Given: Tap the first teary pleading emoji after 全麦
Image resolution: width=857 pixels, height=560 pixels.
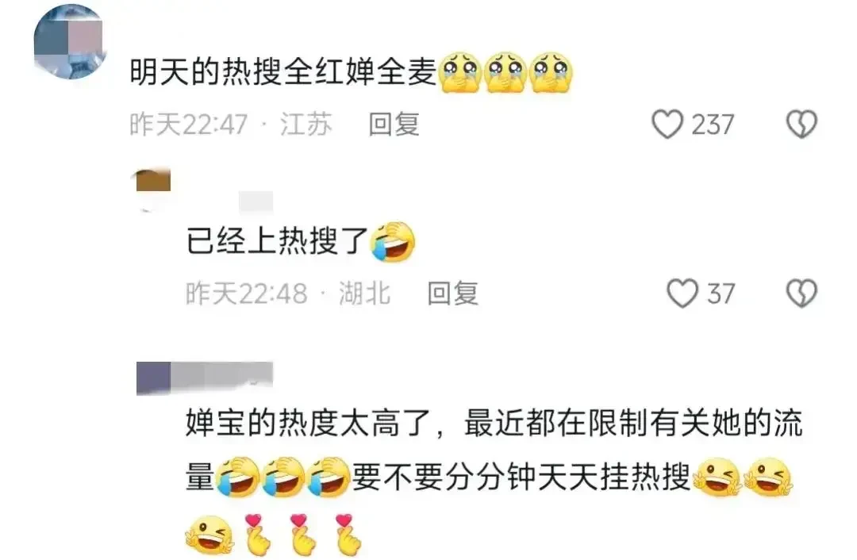Looking at the screenshot, I should click(459, 73).
